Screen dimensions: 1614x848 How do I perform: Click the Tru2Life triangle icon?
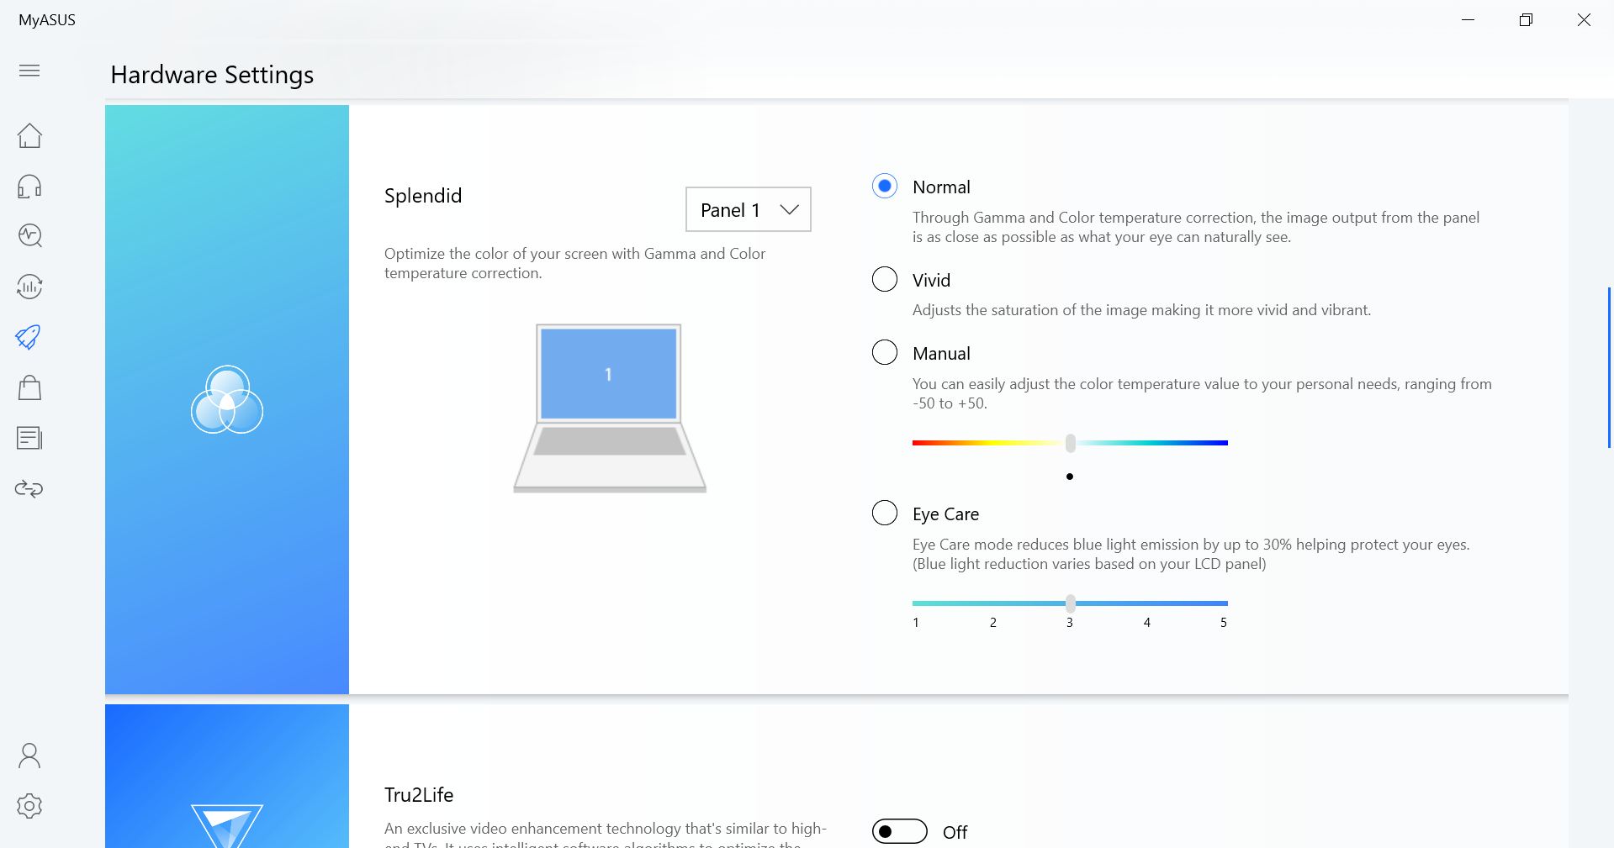[x=227, y=826]
